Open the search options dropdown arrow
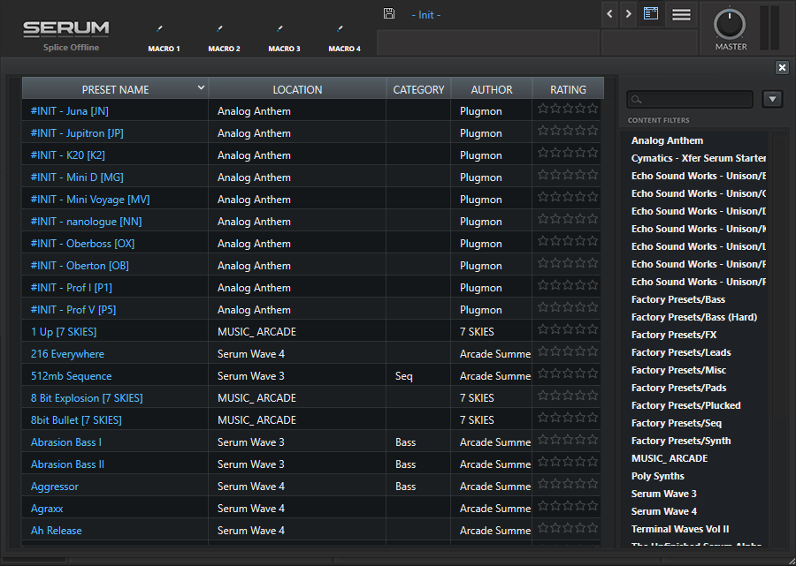Viewport: 796px width, 566px height. 772,99
